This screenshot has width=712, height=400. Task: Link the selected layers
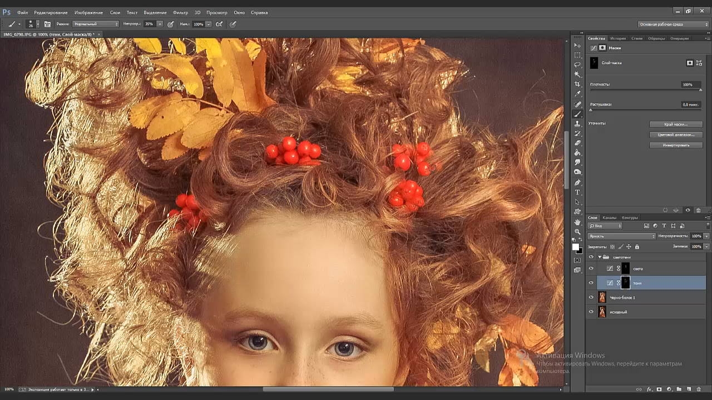coord(639,389)
